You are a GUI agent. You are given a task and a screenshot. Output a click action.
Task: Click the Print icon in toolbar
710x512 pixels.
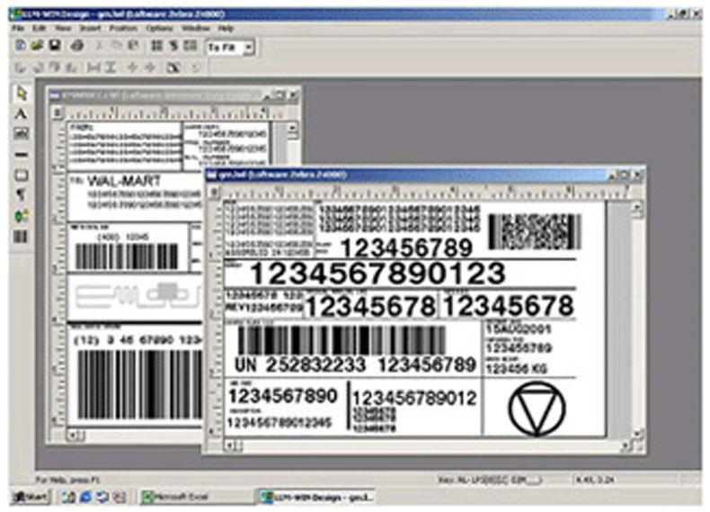(x=77, y=45)
